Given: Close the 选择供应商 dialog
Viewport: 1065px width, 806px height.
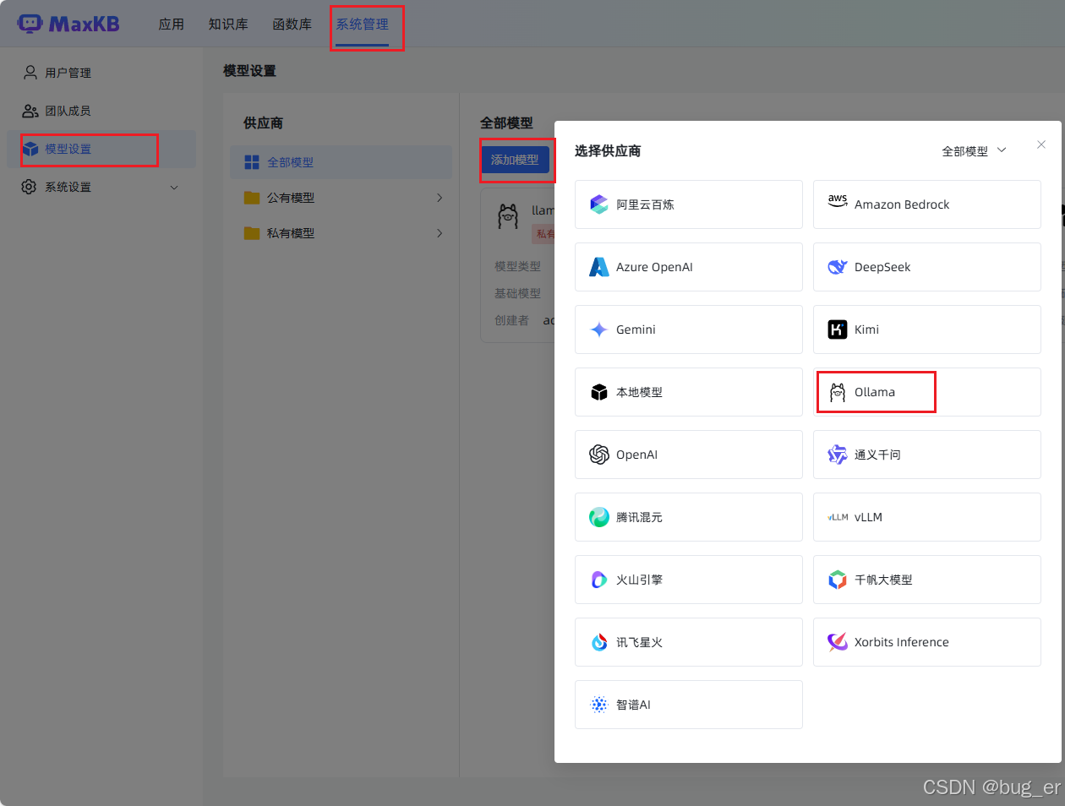Looking at the screenshot, I should (x=1041, y=144).
